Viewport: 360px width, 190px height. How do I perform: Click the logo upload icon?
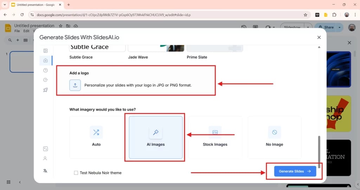(x=75, y=85)
